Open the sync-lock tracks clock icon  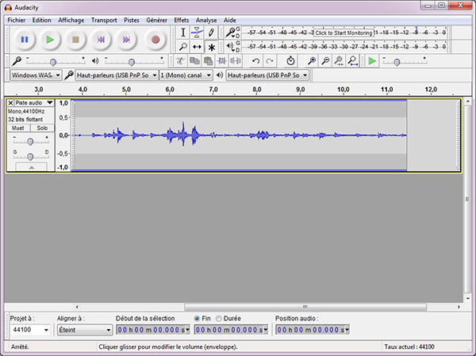(290, 61)
